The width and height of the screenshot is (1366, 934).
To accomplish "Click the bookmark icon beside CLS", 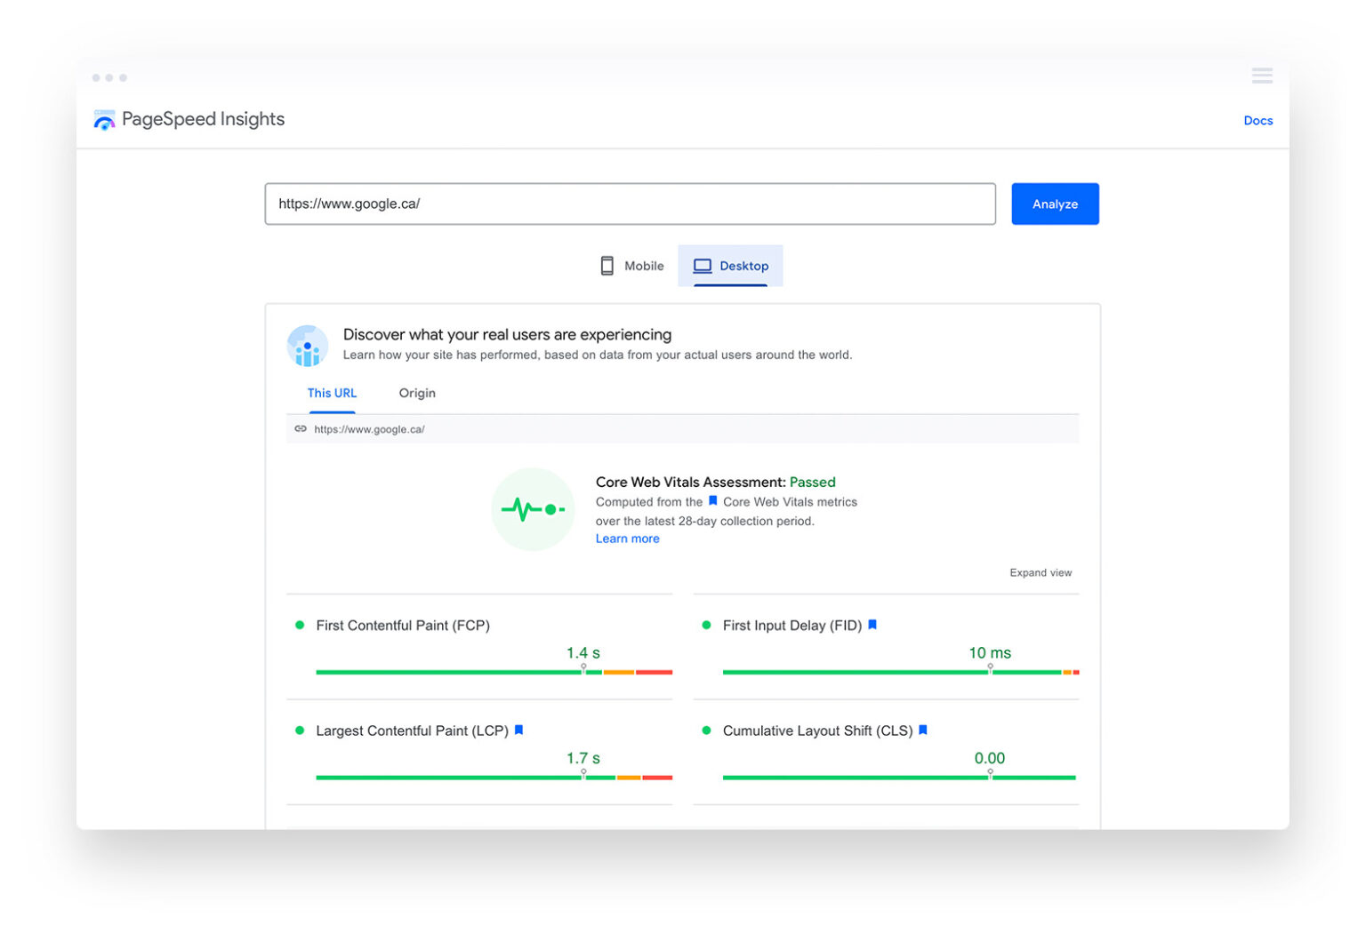I will [923, 730].
